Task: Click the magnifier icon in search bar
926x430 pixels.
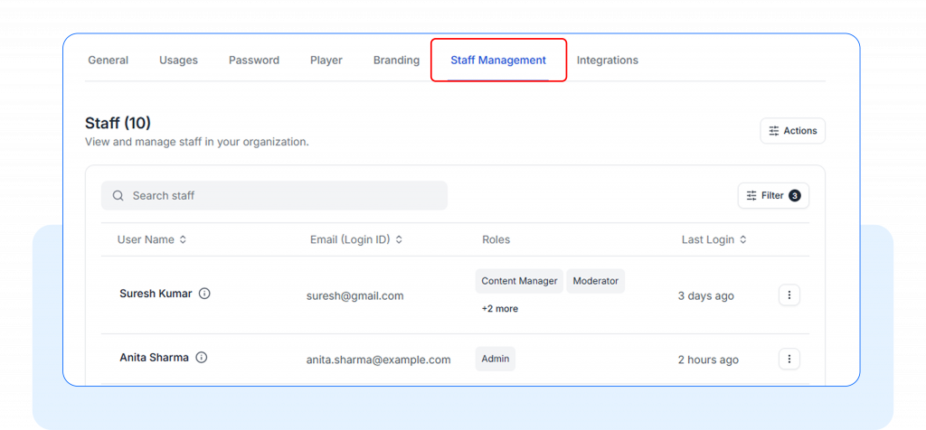Action: pos(118,196)
